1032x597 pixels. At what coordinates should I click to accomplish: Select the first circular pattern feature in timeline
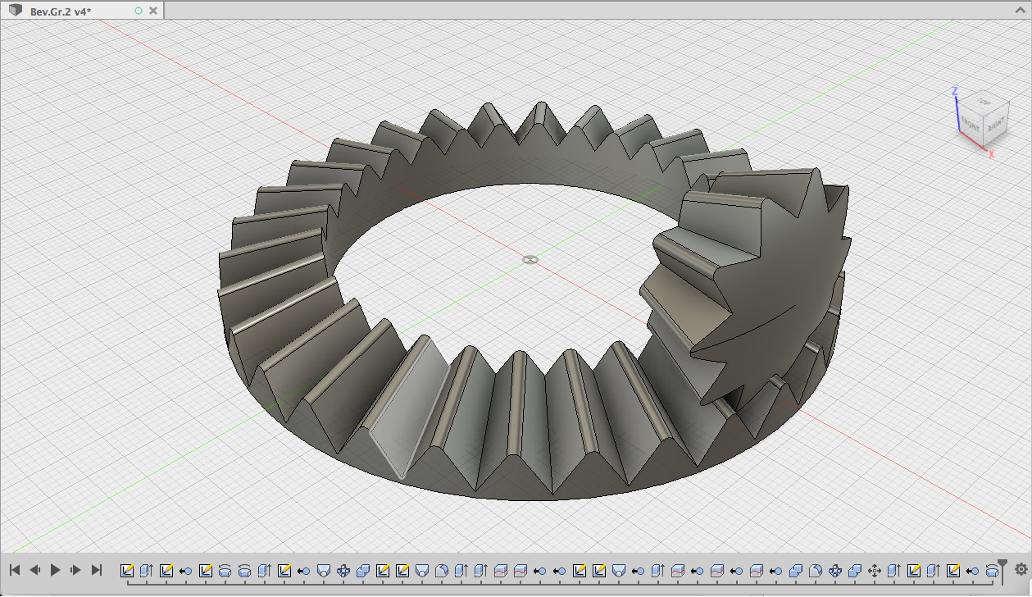[x=343, y=571]
